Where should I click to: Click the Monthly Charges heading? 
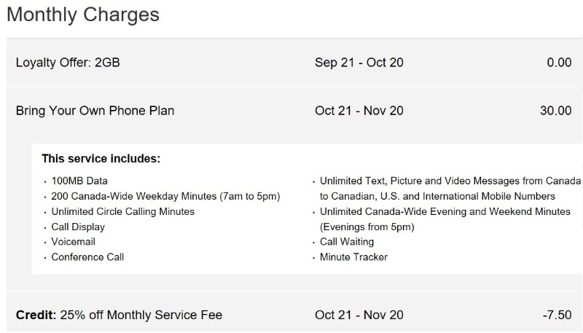click(x=83, y=15)
